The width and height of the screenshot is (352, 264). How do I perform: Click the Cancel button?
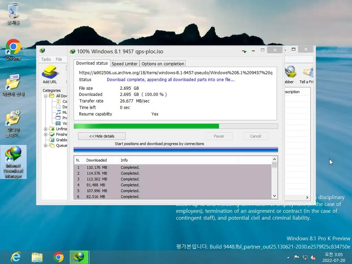[255, 136]
